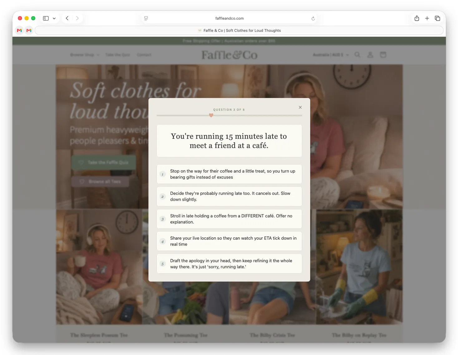Viewport: 458px width, 355px height.
Task: Close the quiz dialog with the X
Action: pyautogui.click(x=300, y=107)
